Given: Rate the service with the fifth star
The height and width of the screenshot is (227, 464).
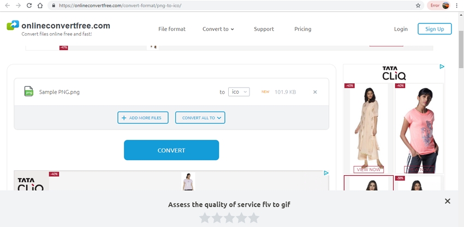Looking at the screenshot, I should tap(254, 218).
